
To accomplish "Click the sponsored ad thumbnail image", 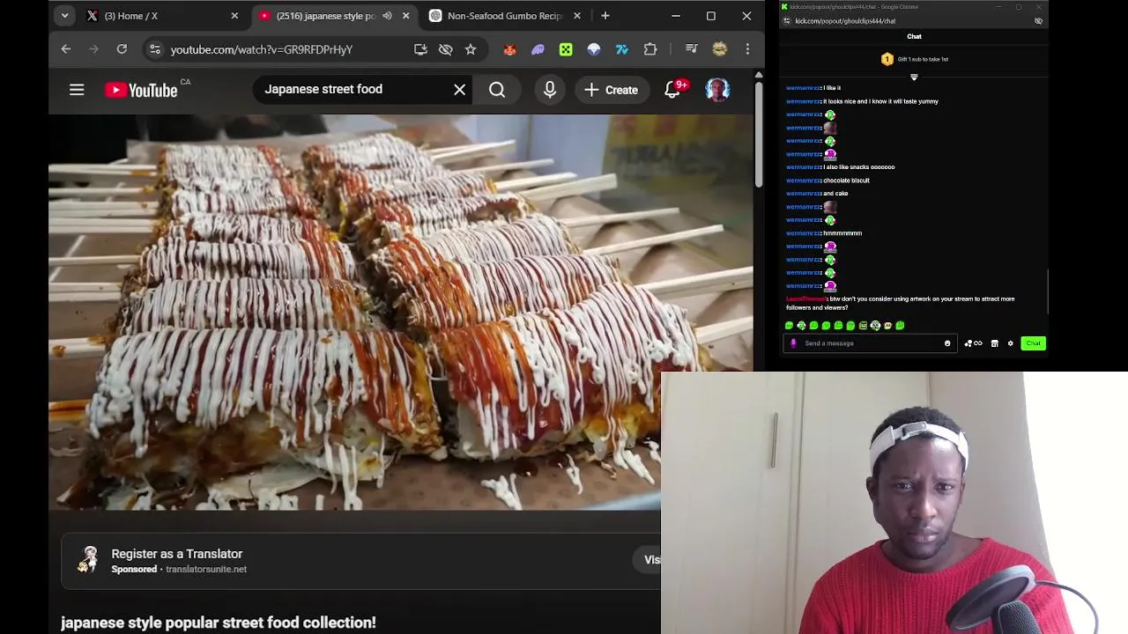I will pos(88,560).
